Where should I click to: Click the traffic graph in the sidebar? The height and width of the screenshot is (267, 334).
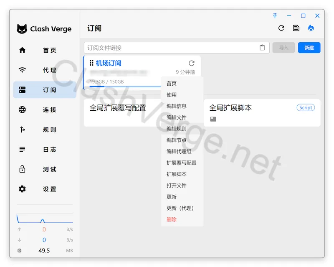pos(45,219)
